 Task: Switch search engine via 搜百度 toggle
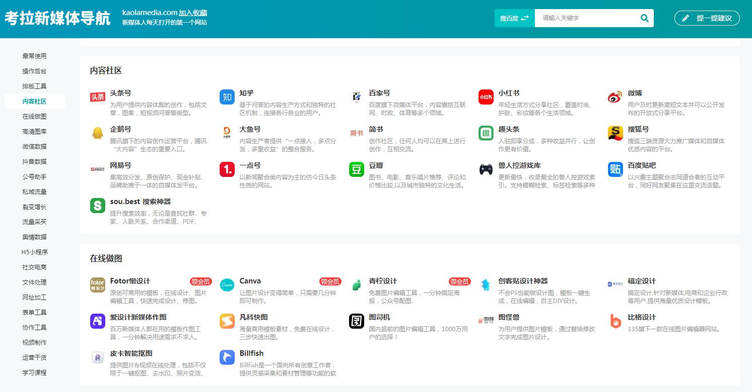pos(515,18)
